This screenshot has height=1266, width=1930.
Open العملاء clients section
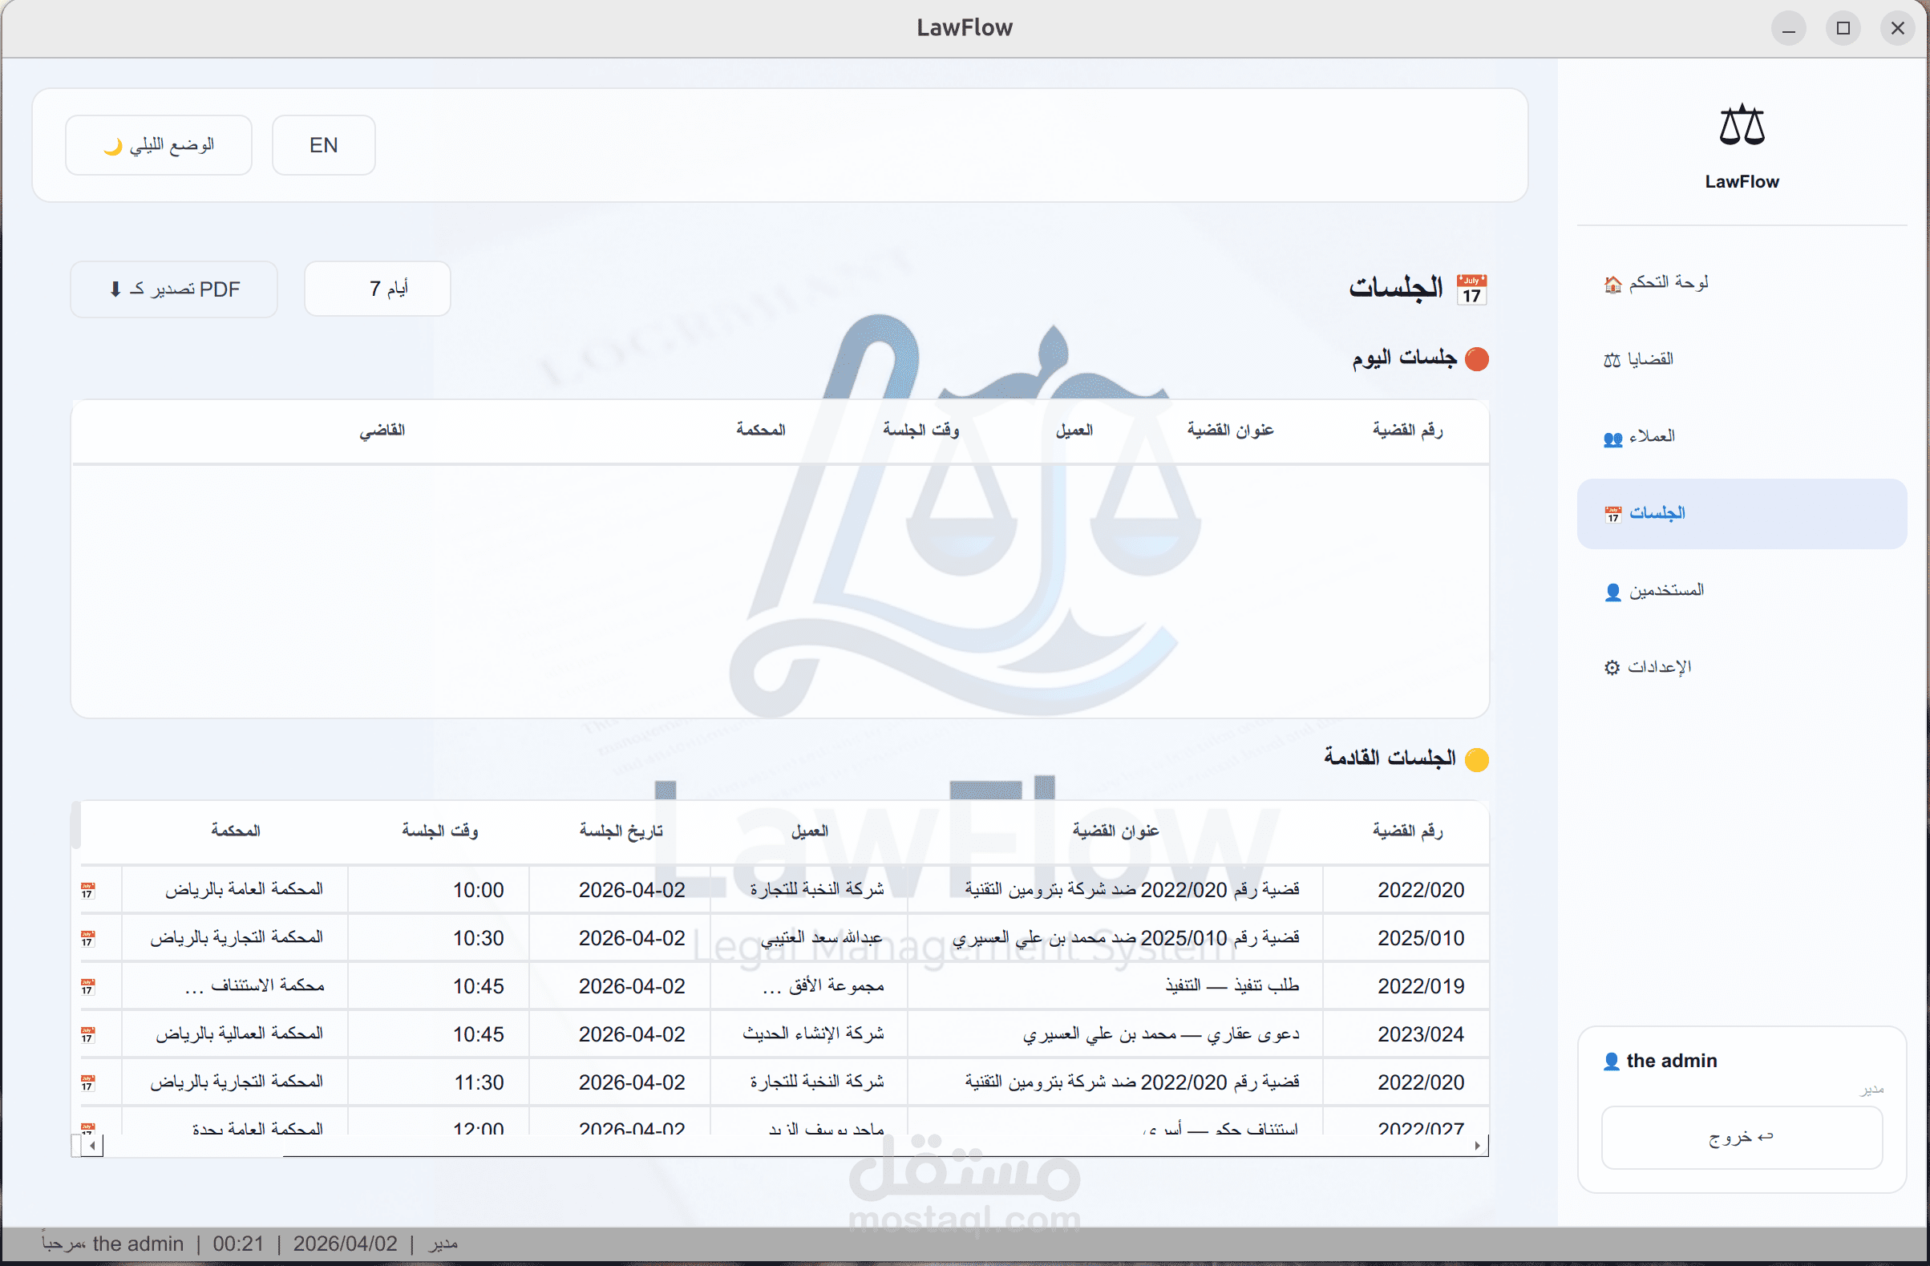(x=1640, y=436)
